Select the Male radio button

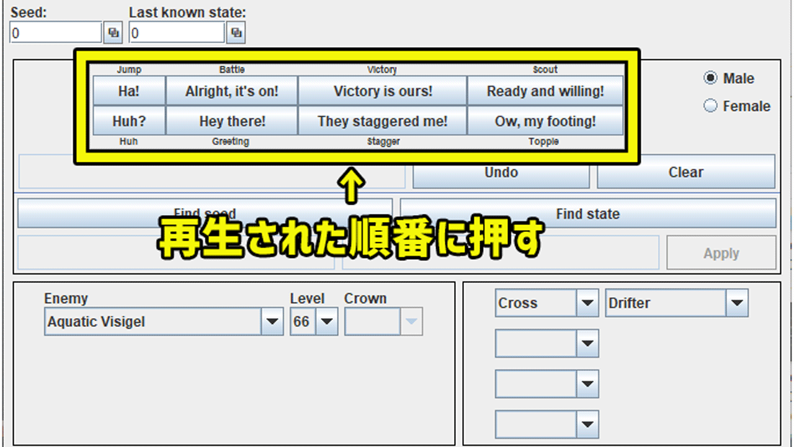710,78
